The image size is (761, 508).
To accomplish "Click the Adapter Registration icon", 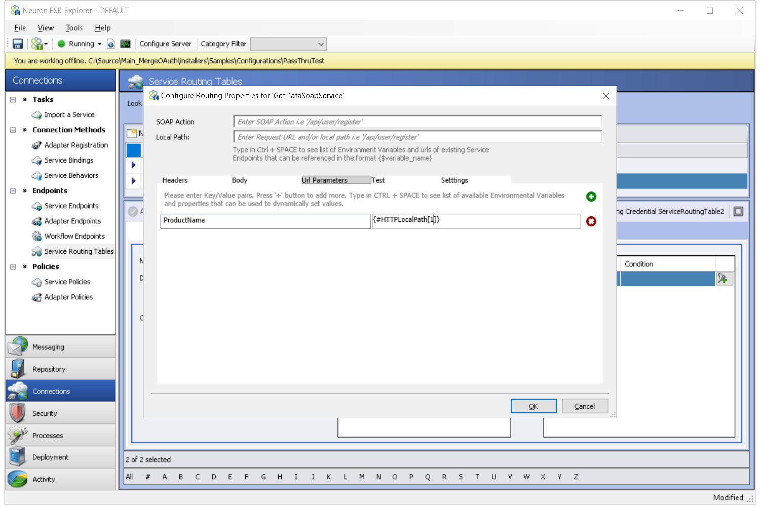I will tap(36, 145).
